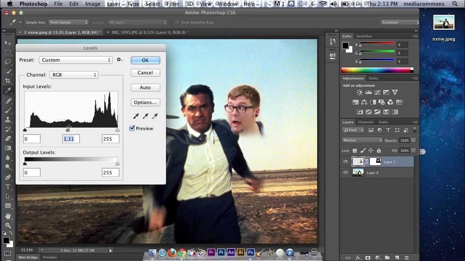The image size is (465, 261).
Task: Select the Move tool
Action: coord(8,43)
